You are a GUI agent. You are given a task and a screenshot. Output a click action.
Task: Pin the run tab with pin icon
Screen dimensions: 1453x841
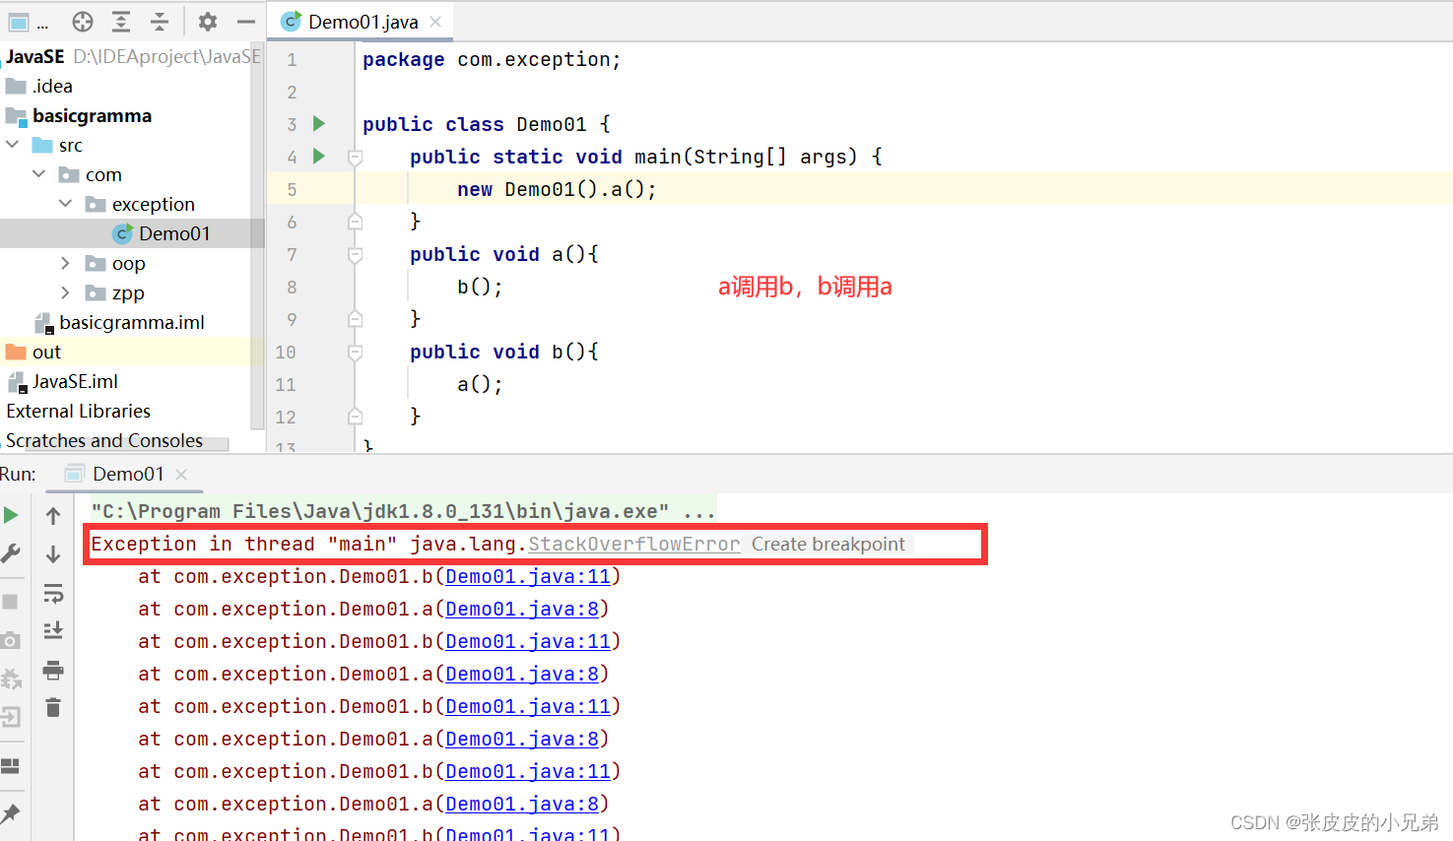[11, 813]
